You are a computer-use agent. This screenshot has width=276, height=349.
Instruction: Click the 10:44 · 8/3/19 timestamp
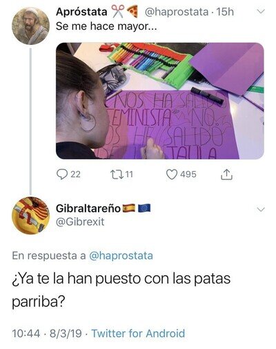click(47, 333)
